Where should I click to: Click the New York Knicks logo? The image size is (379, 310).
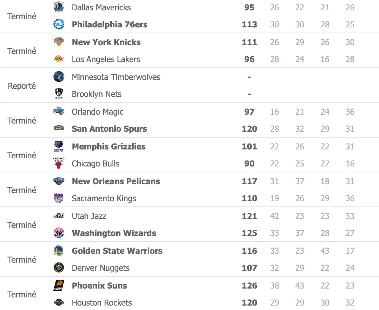point(59,42)
